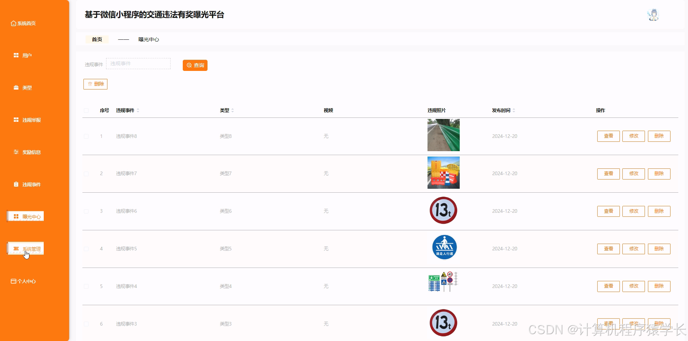
Task: Select the 违规事件 sidebar icon
Action: point(15,184)
